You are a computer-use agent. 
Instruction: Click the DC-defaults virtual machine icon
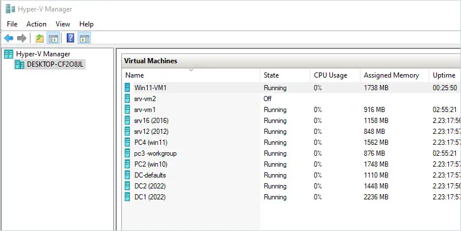pyautogui.click(x=127, y=175)
